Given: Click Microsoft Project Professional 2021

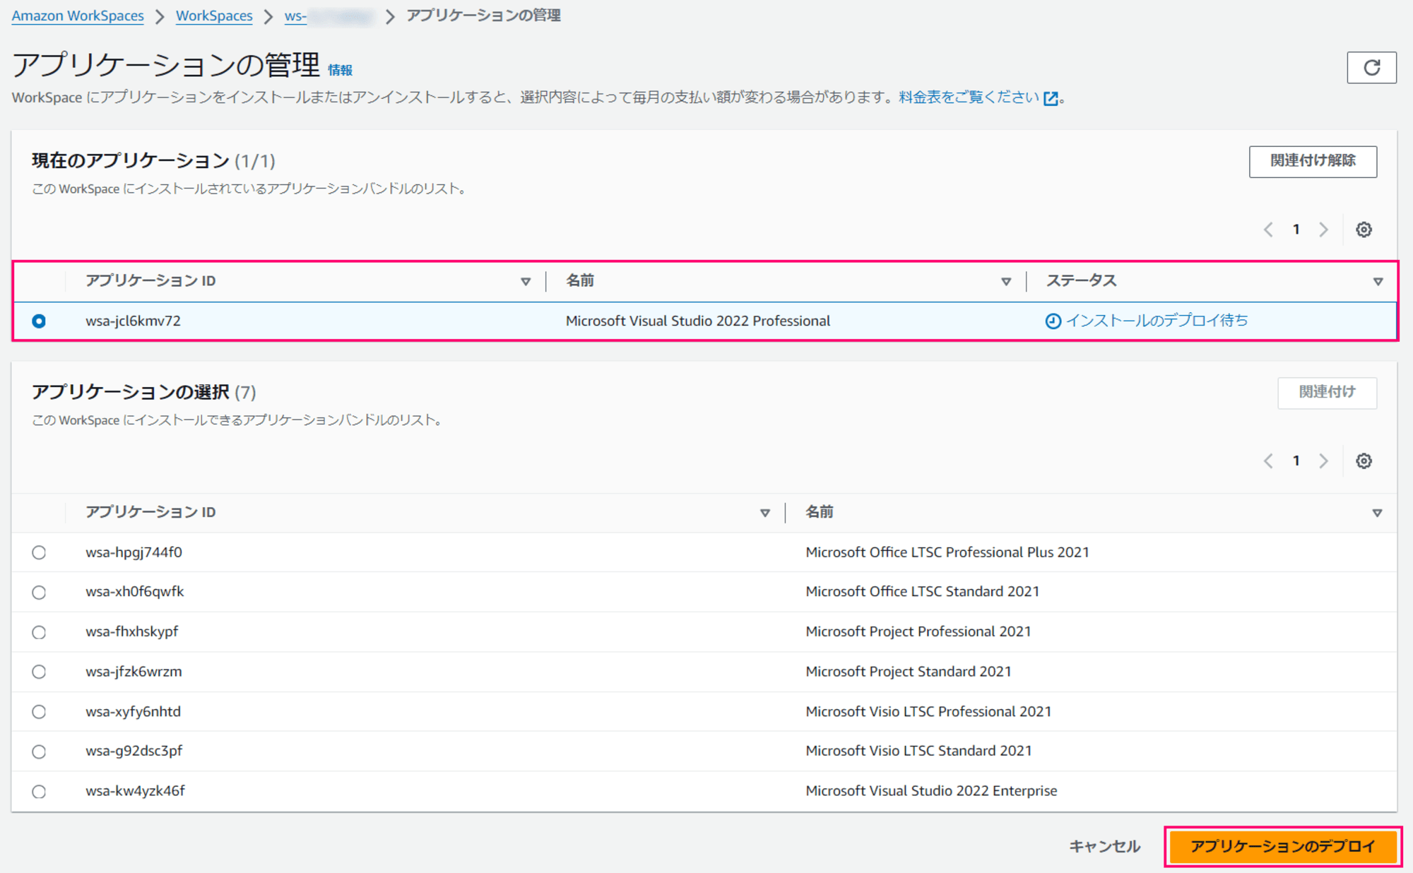Looking at the screenshot, I should pyautogui.click(x=918, y=631).
